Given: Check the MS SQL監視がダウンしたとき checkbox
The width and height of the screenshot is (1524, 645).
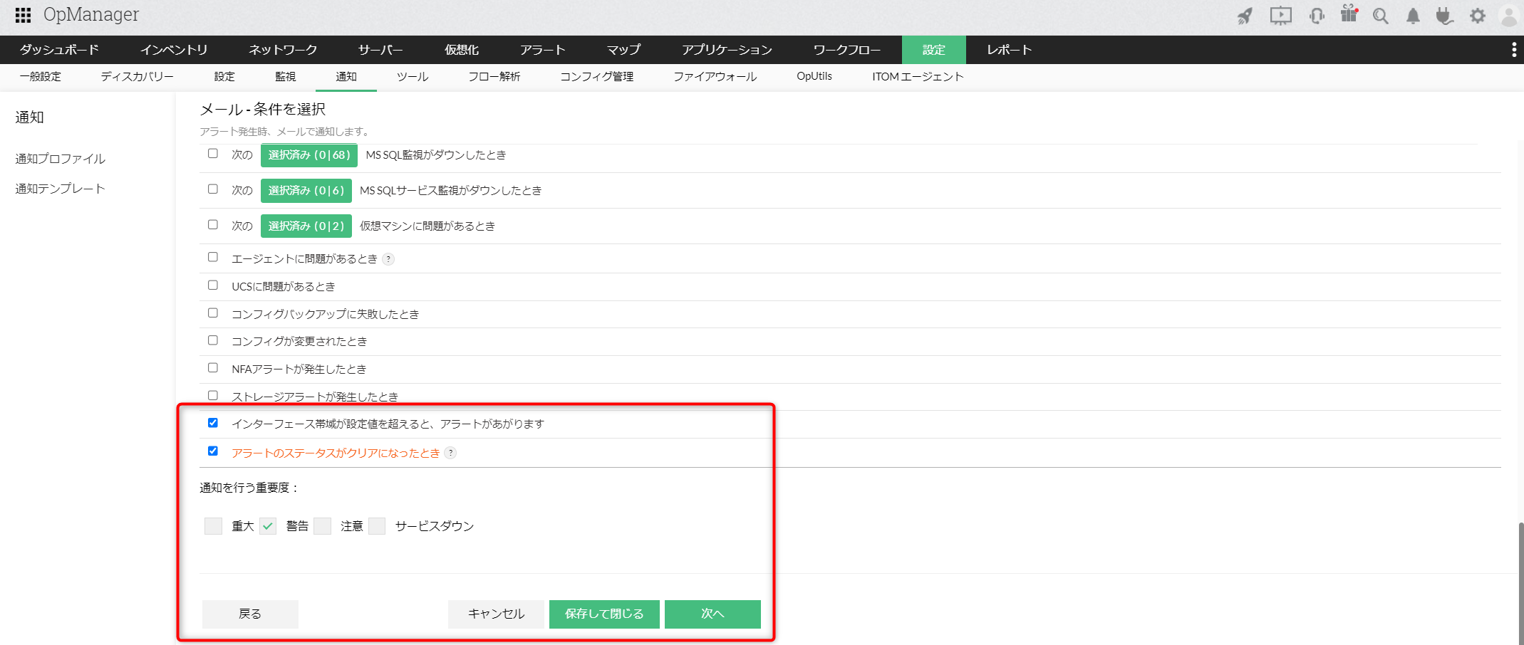Looking at the screenshot, I should 213,154.
